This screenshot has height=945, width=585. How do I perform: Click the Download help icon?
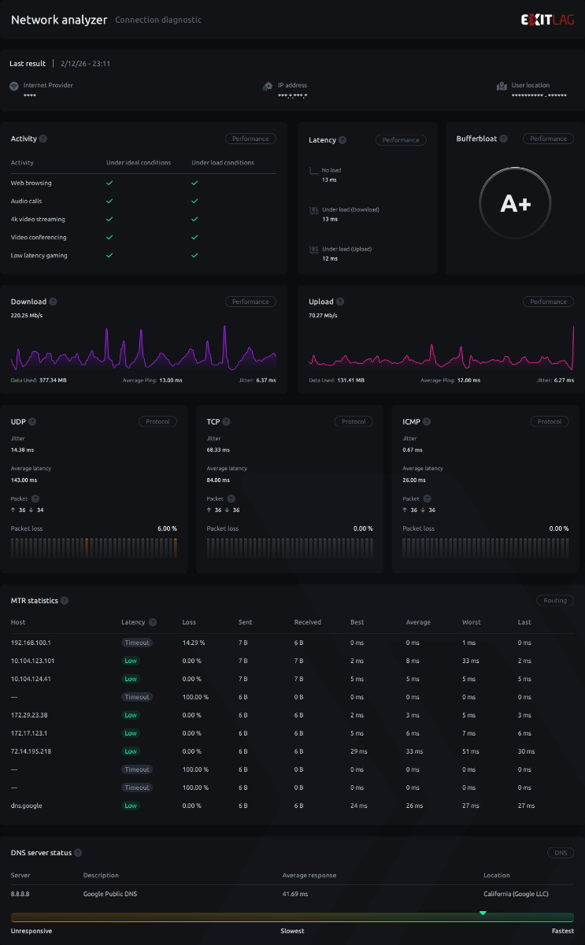coord(53,302)
